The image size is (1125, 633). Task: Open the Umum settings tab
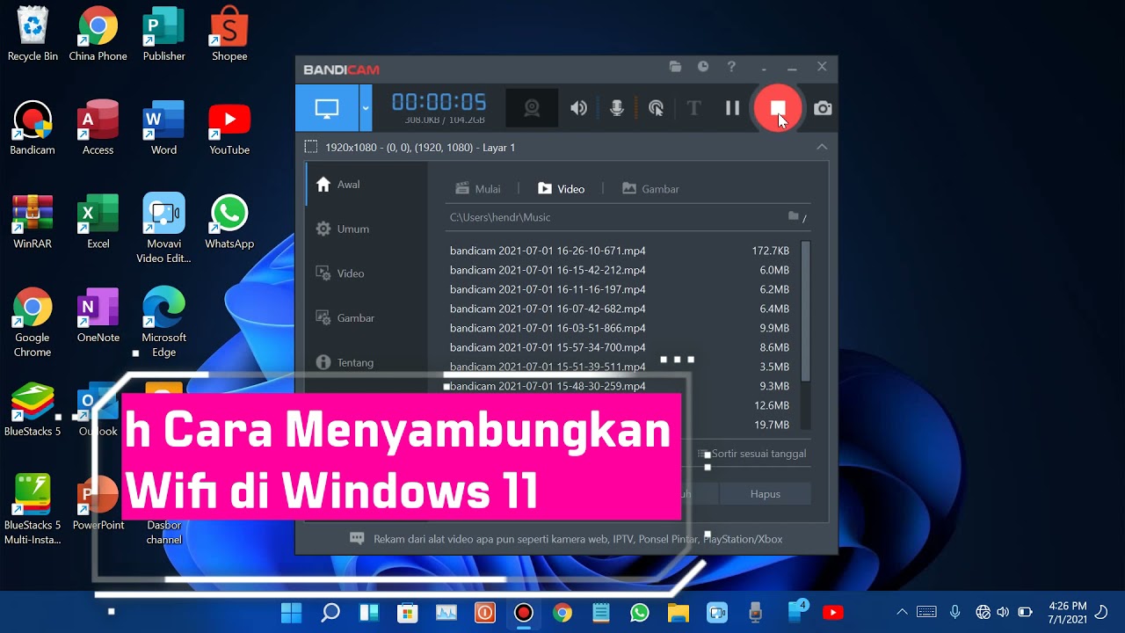pos(367,229)
